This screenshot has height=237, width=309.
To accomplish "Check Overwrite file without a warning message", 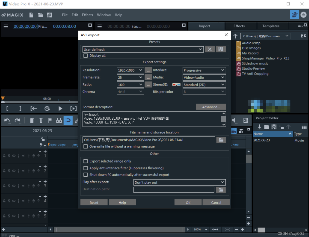I will point(86,146).
